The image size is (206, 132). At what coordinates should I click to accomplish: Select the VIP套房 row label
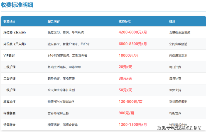point(9,55)
